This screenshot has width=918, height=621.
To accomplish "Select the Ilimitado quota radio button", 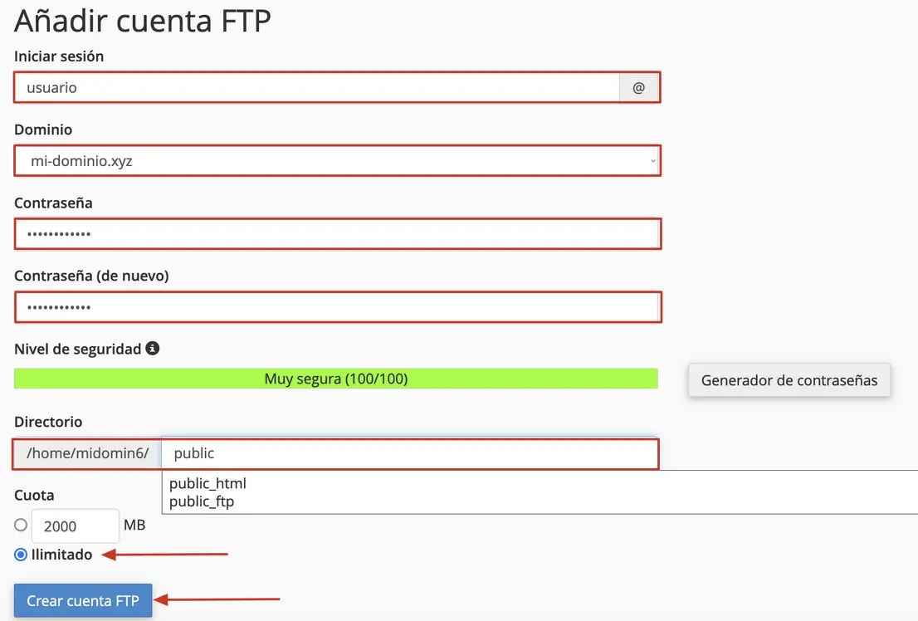I will point(21,555).
